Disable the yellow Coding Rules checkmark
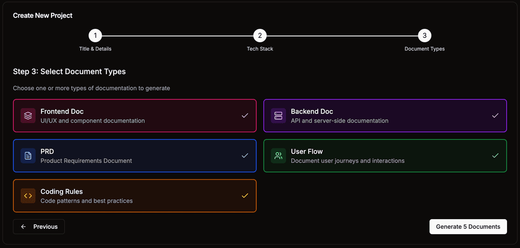This screenshot has height=248, width=520. (x=245, y=196)
